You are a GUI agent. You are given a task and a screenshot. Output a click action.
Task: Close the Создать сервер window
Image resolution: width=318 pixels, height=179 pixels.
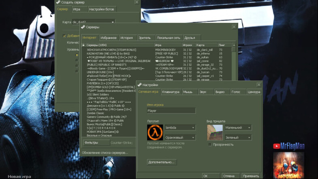pyautogui.click(x=137, y=2)
